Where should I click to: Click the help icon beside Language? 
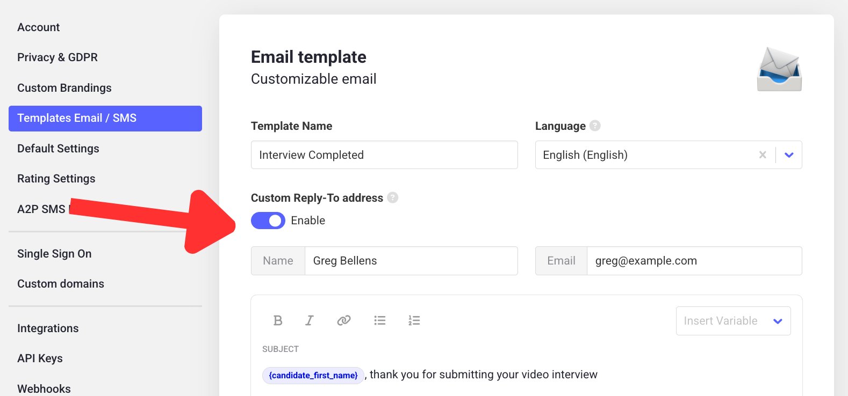coord(595,126)
